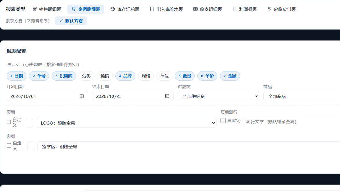Toggle the 单号 display column
This screenshot has height=192, width=340.
[39, 76]
